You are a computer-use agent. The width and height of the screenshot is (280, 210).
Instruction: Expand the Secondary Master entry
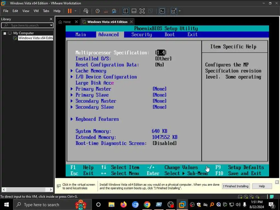pyautogui.click(x=96, y=101)
